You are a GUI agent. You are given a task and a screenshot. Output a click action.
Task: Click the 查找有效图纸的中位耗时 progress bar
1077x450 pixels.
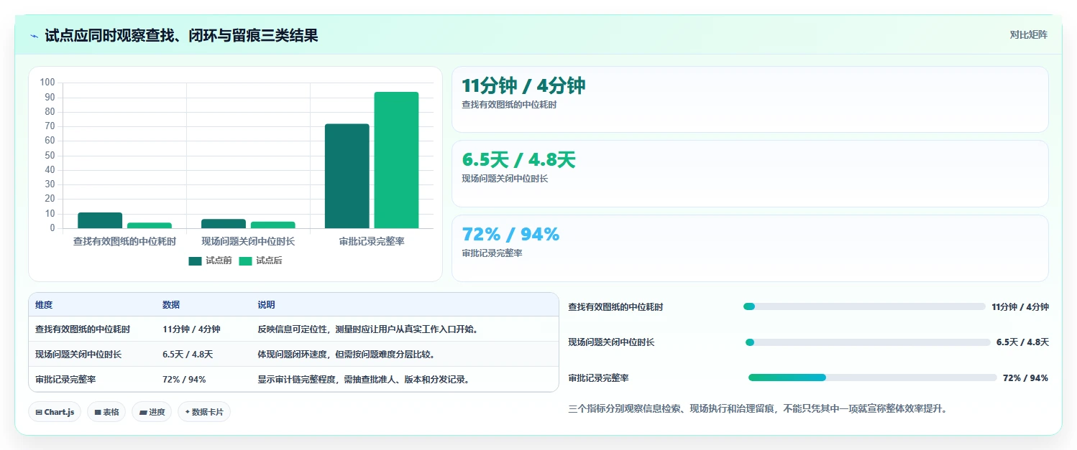pos(864,306)
